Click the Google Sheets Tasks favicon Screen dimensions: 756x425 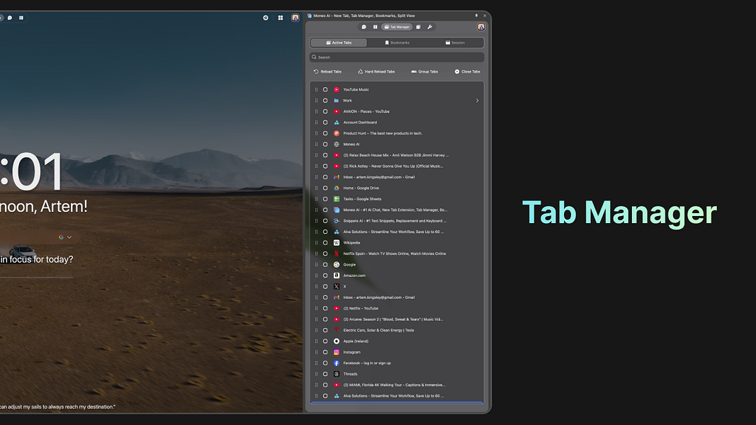point(337,199)
